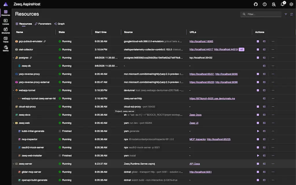296x185 pixels.
Task: Stop the glider-mcp-server resource
Action: tap(258, 172)
